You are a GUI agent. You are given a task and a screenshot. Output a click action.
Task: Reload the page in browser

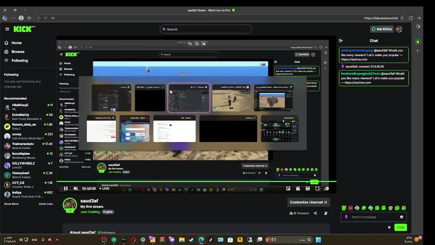click(x=411, y=18)
